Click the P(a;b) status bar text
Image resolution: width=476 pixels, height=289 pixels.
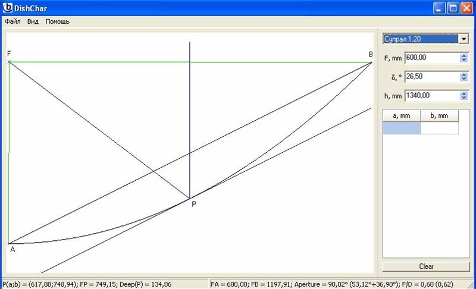click(40, 284)
